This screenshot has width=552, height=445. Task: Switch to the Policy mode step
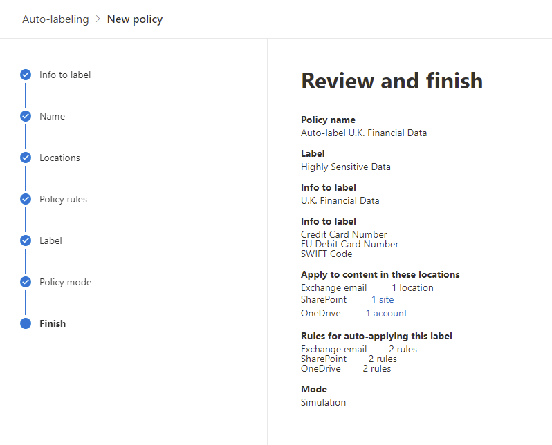pyautogui.click(x=65, y=282)
